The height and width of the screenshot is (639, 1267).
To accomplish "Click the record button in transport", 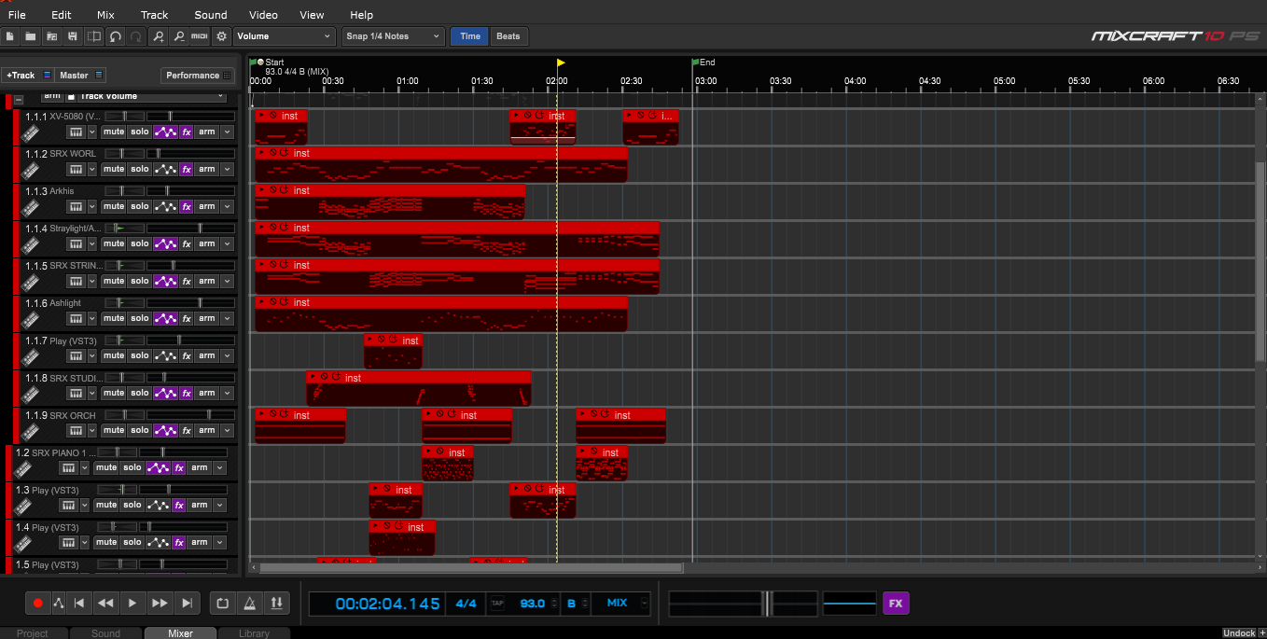I will (x=37, y=604).
